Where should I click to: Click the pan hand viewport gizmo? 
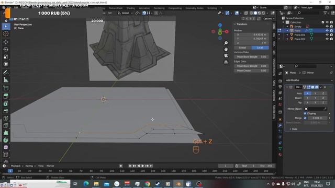[x=226, y=49]
